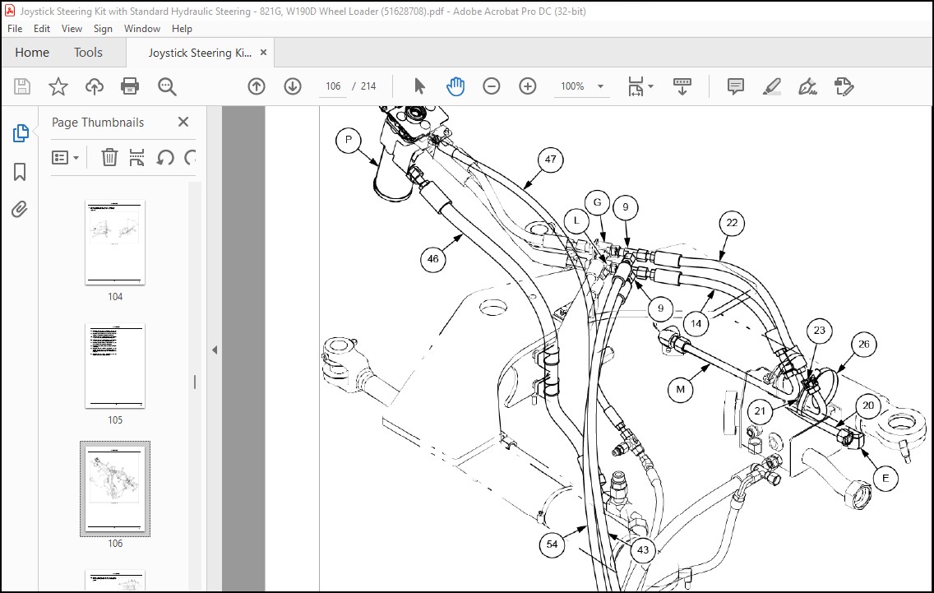Show Page Thumbnails panel icon in sidebar
Image resolution: width=934 pixels, height=593 pixels.
coord(21,133)
